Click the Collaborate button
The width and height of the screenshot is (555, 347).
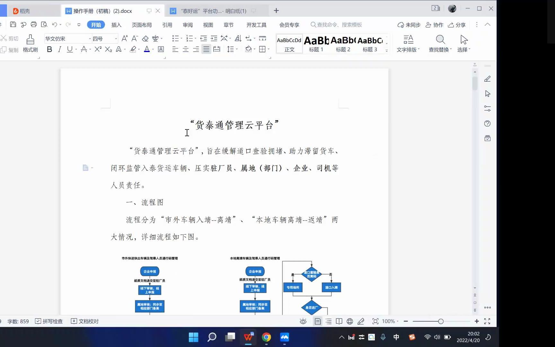click(x=434, y=25)
